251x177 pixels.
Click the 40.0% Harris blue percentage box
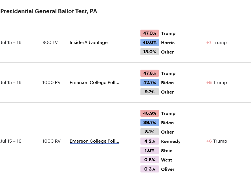[149, 42]
